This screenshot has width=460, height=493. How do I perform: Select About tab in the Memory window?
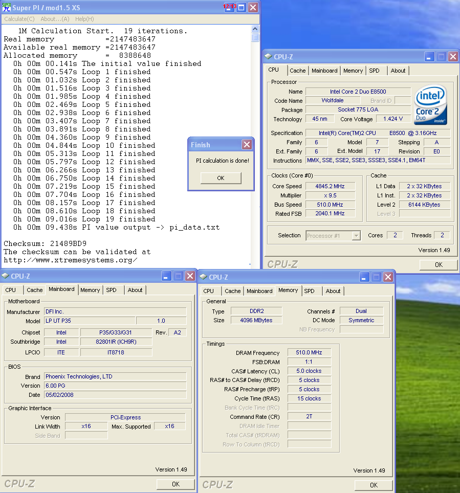coord(333,291)
